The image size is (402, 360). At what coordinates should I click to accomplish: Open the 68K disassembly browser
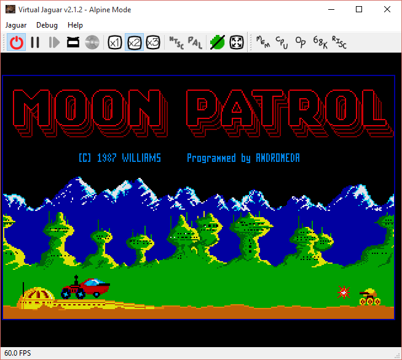[320, 42]
